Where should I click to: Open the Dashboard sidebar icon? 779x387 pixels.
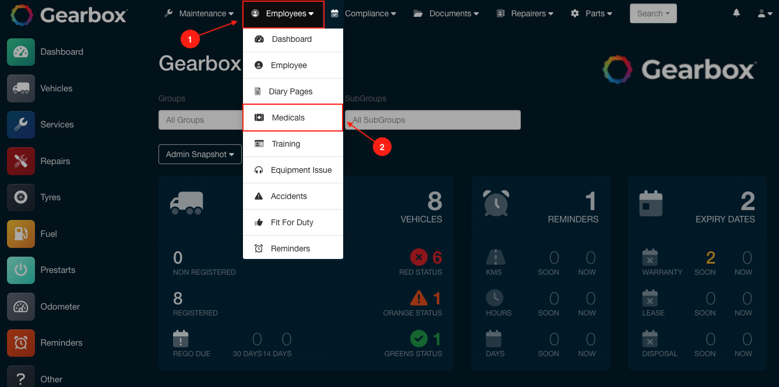click(21, 52)
